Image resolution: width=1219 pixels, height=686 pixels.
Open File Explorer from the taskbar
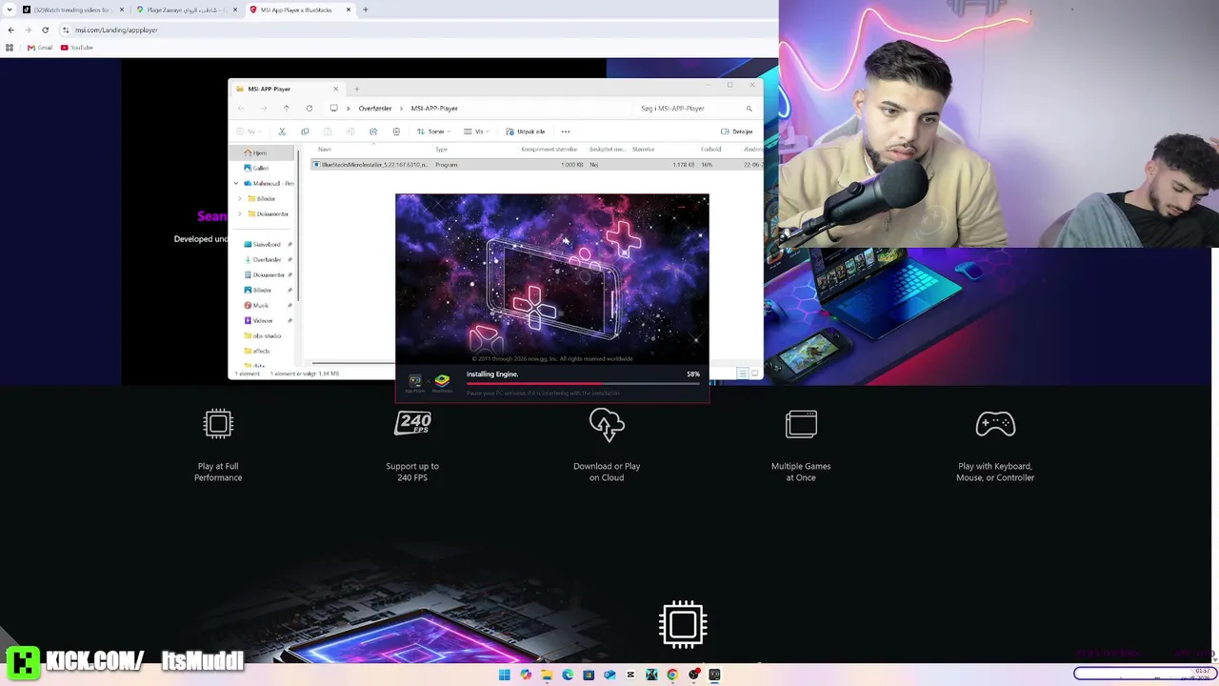click(547, 676)
